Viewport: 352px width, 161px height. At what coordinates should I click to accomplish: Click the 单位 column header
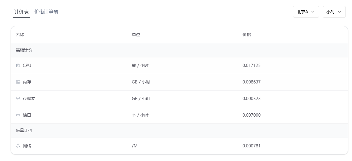(x=136, y=35)
